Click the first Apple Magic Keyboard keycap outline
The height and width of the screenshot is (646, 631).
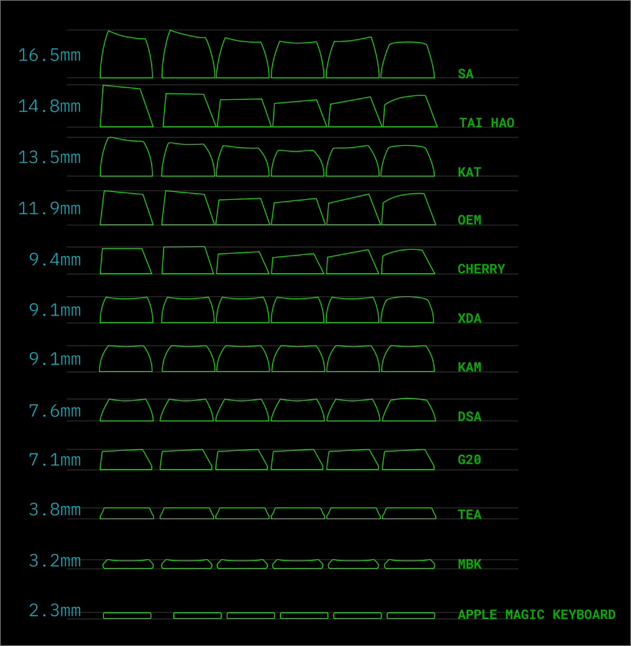tap(127, 616)
